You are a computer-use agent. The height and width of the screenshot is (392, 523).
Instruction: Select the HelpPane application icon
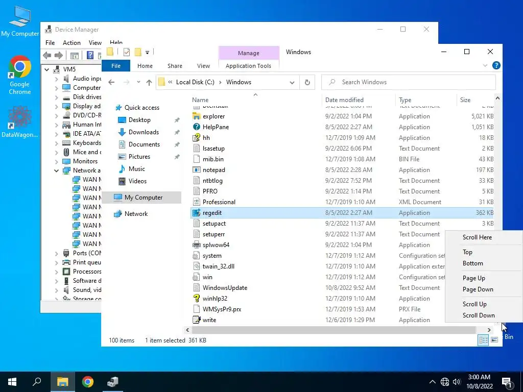197,127
